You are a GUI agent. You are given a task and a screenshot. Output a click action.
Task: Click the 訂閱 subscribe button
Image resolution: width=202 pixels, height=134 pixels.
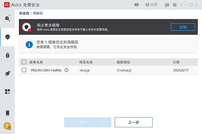point(183,27)
